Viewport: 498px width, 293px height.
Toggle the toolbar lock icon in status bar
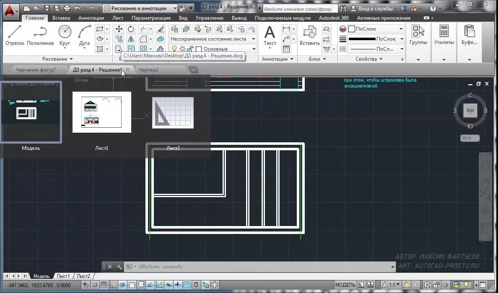(x=437, y=285)
